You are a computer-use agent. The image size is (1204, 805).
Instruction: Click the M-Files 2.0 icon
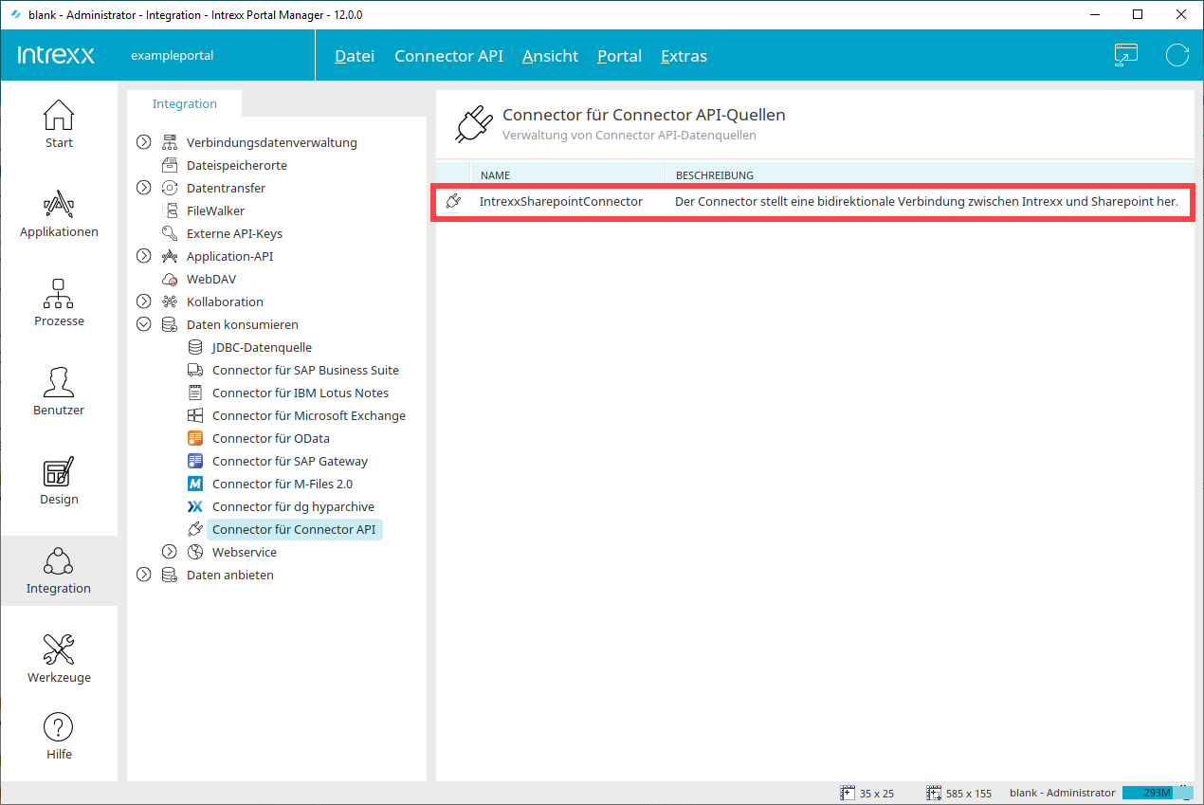coord(195,484)
